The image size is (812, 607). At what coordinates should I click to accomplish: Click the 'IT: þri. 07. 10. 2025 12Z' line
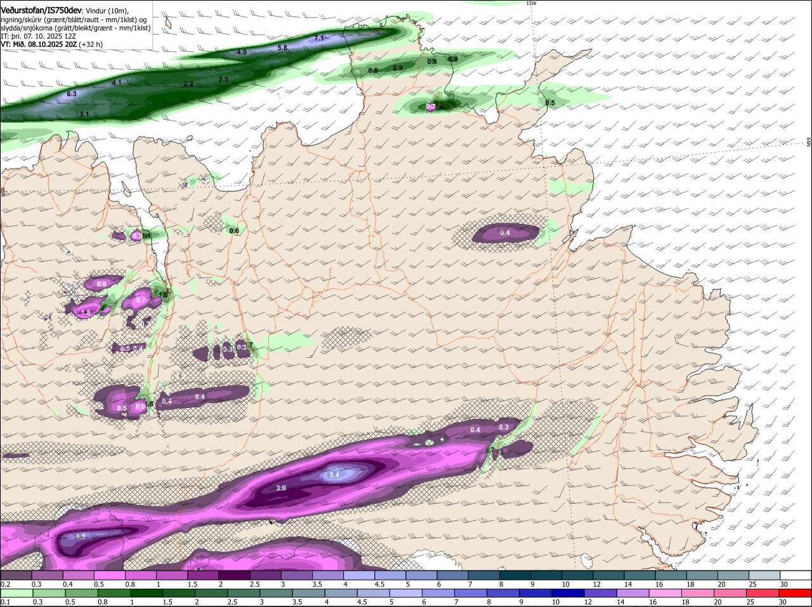[39, 36]
